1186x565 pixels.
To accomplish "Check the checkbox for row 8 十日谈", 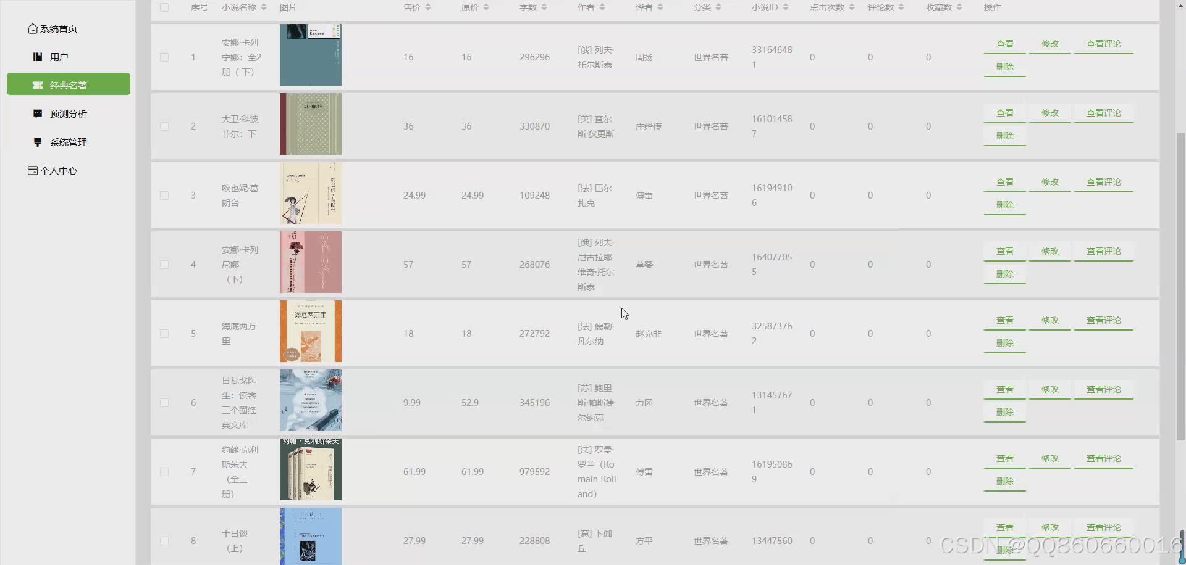I will click(x=164, y=541).
